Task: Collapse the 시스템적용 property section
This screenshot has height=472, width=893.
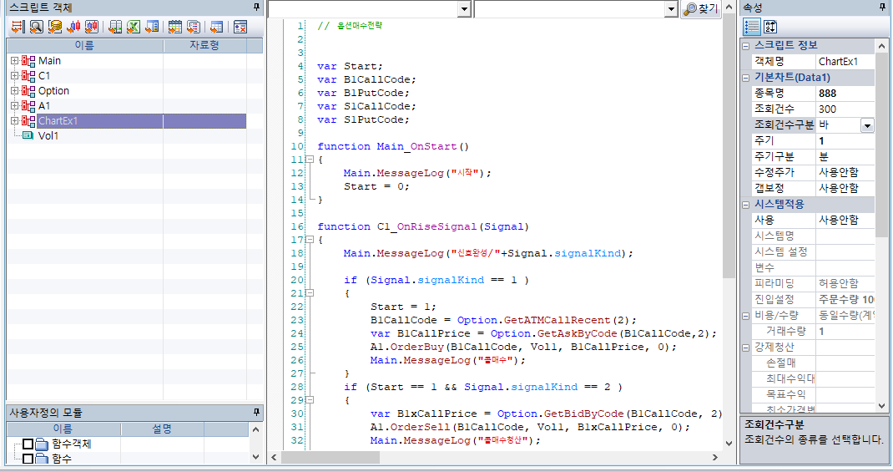Action: (x=745, y=204)
